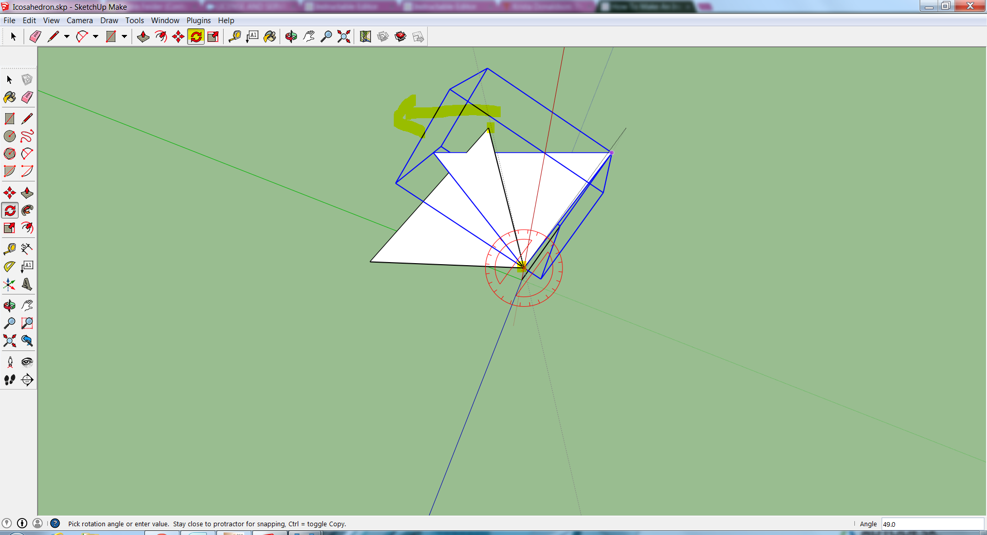This screenshot has width=987, height=535.
Task: Select the Tape Measure tool in top toolbar
Action: (x=235, y=36)
